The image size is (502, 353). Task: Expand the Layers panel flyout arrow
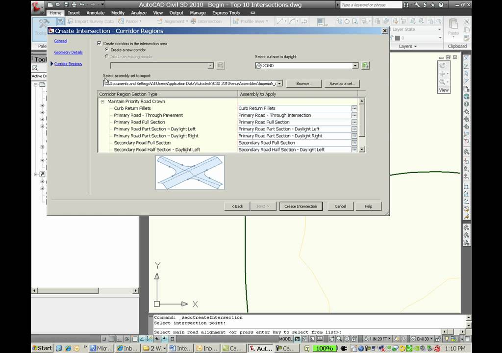pos(416,47)
